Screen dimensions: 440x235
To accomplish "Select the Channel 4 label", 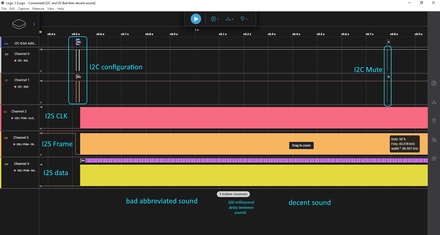I will pyautogui.click(x=21, y=164).
